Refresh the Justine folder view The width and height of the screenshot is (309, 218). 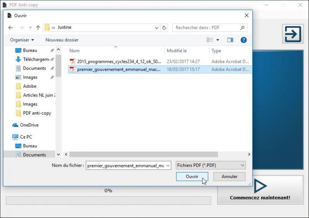click(164, 28)
